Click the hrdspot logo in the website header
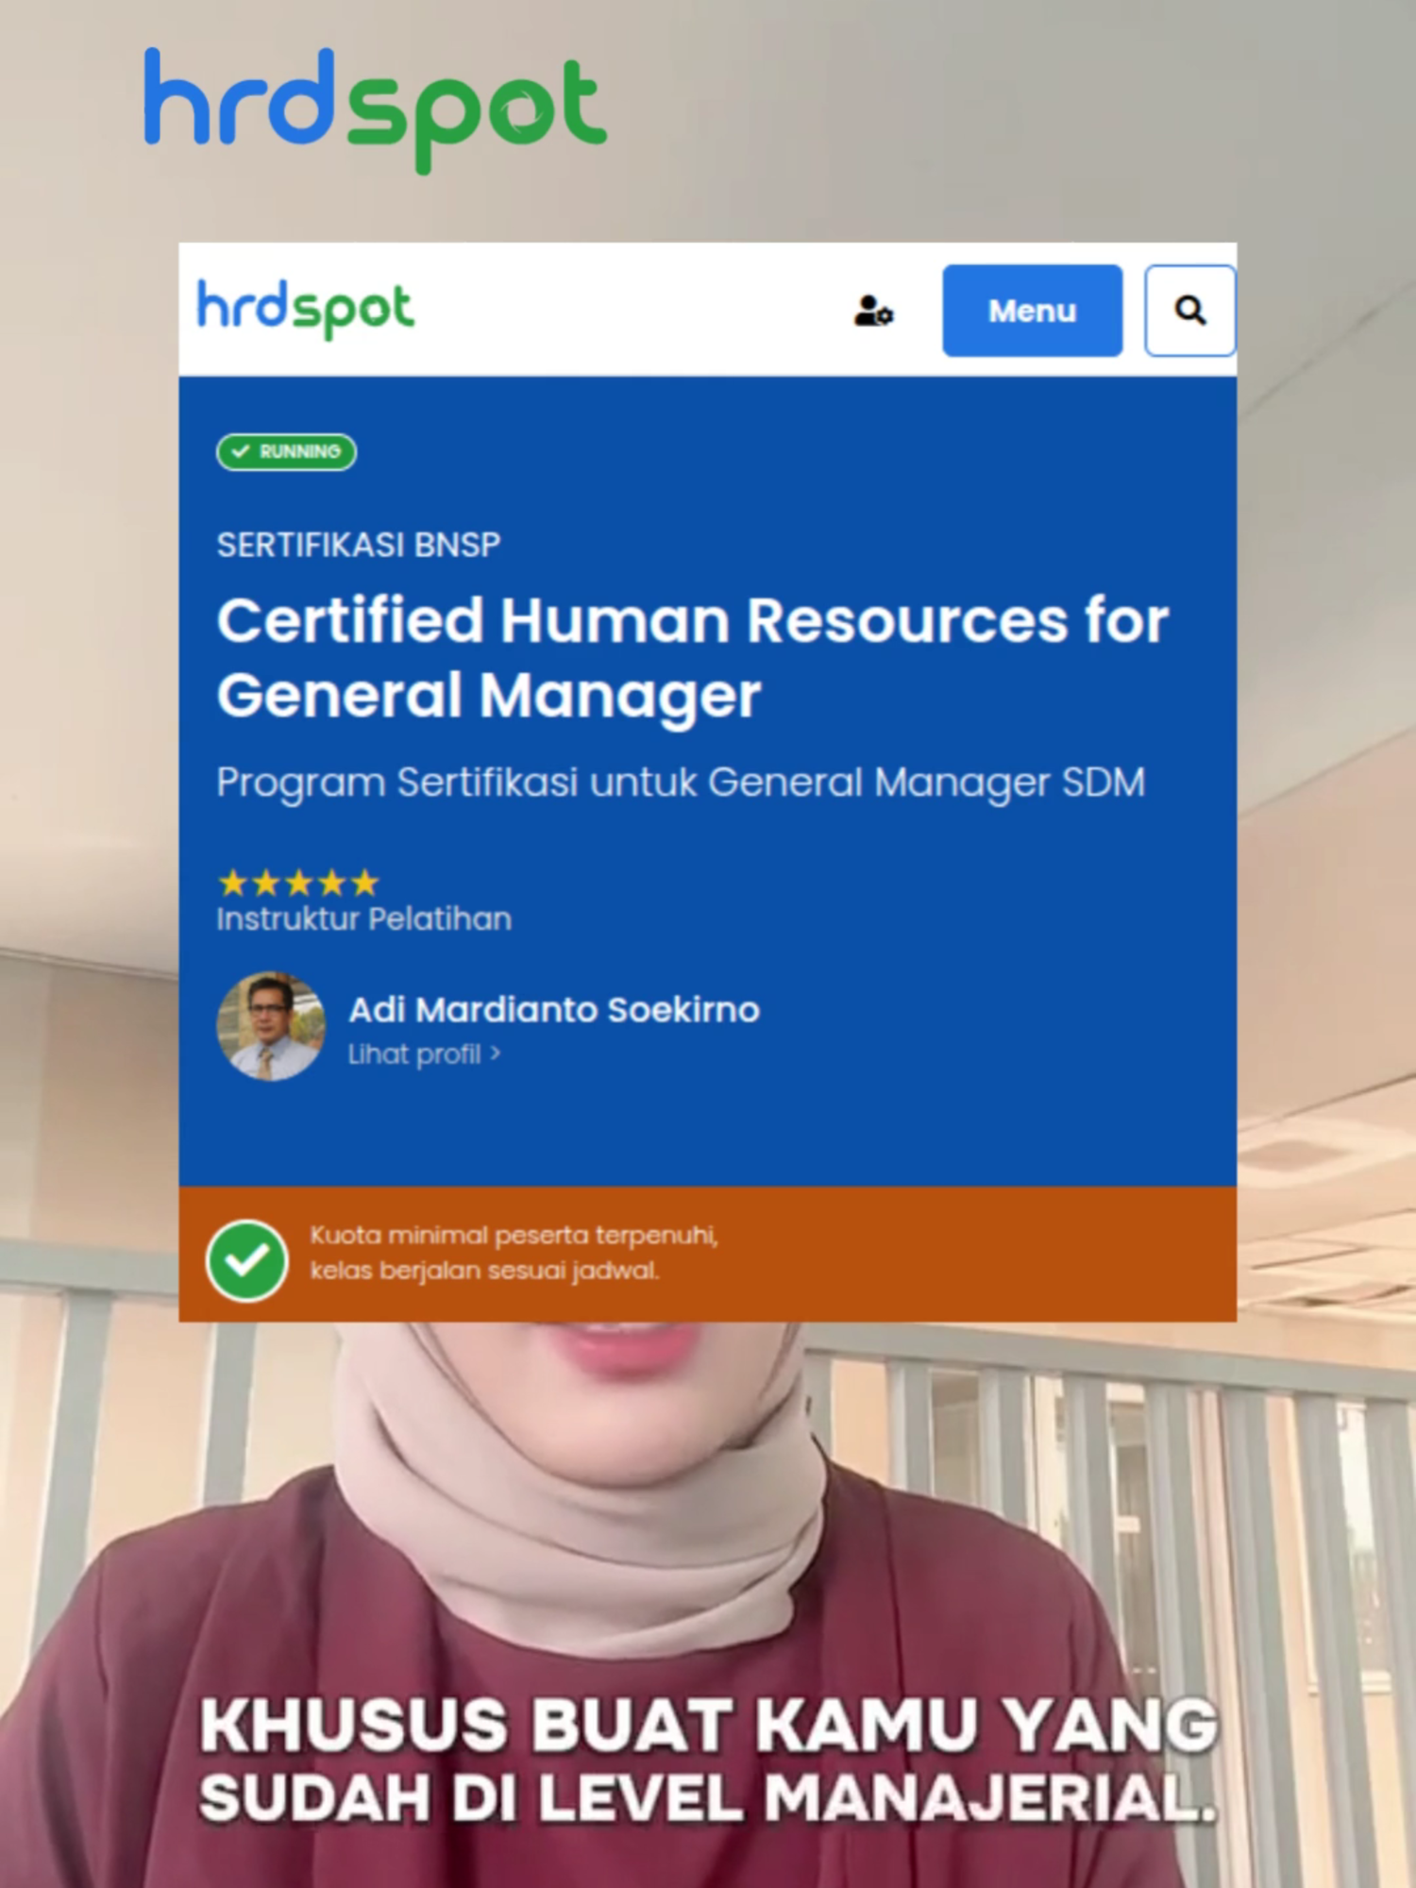Image resolution: width=1416 pixels, height=1888 pixels. pyautogui.click(x=305, y=310)
